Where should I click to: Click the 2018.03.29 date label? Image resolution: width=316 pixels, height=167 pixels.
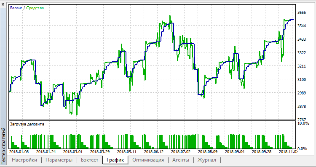[100, 152]
